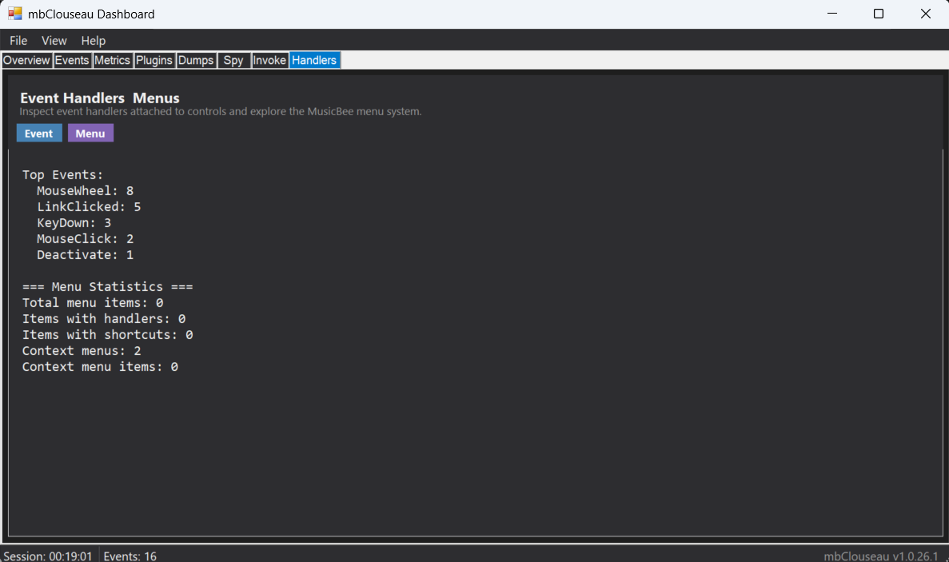
Task: Click the mbClouseau app icon in title bar
Action: [x=15, y=14]
